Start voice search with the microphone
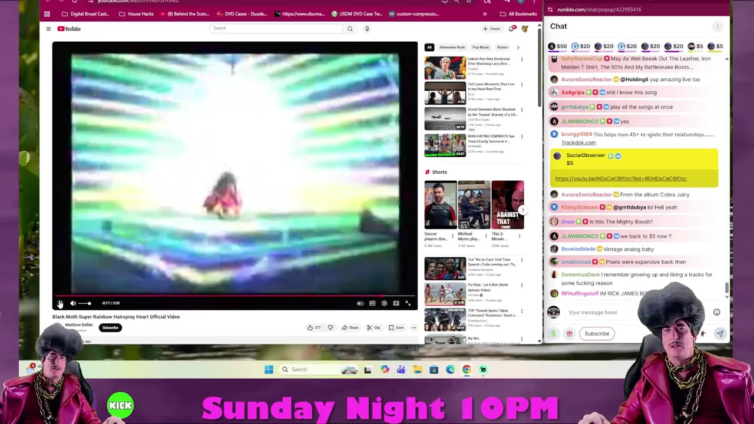Viewport: 754px width, 424px height. (x=367, y=28)
